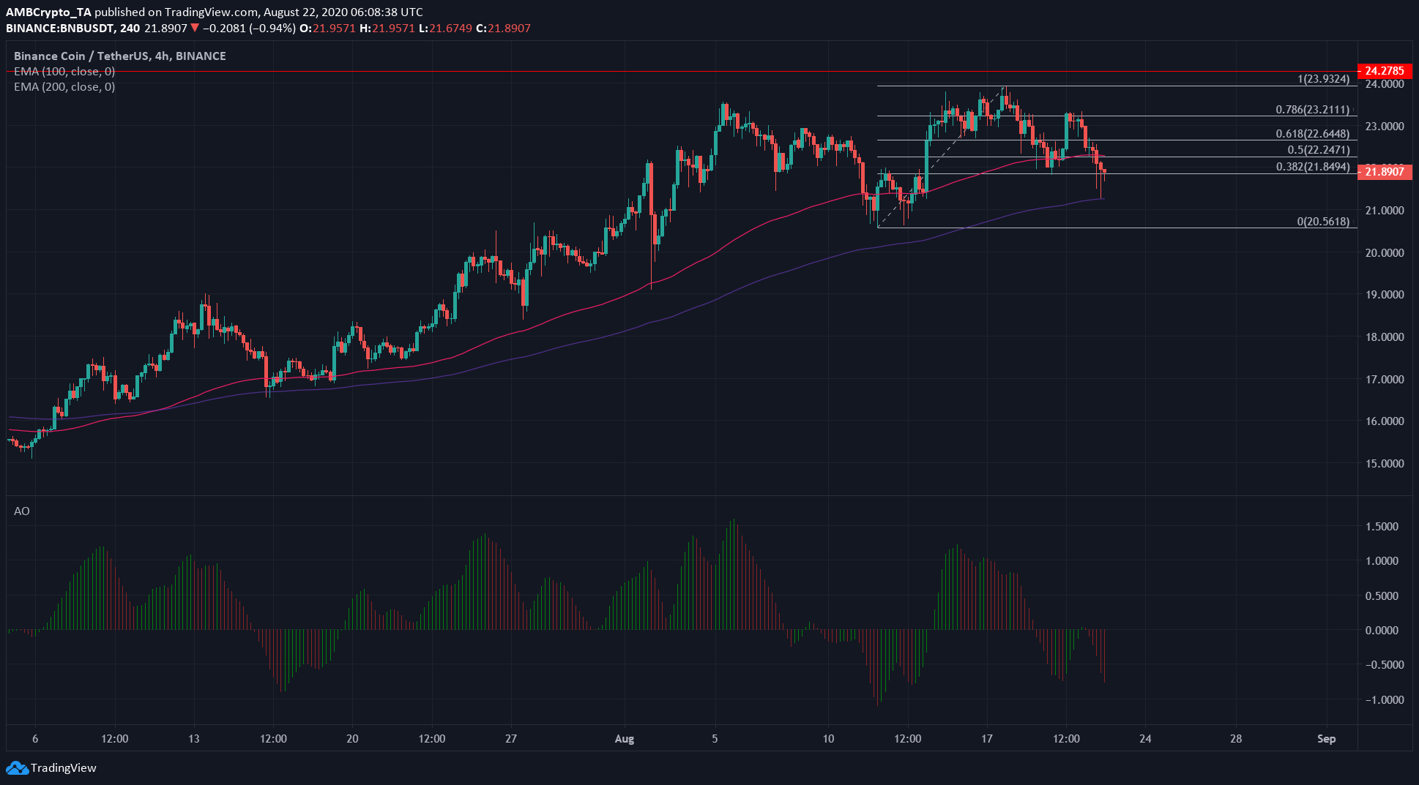Viewport: 1419px width, 785px height.
Task: Click the 18.0000 price axis label
Action: tap(1385, 337)
